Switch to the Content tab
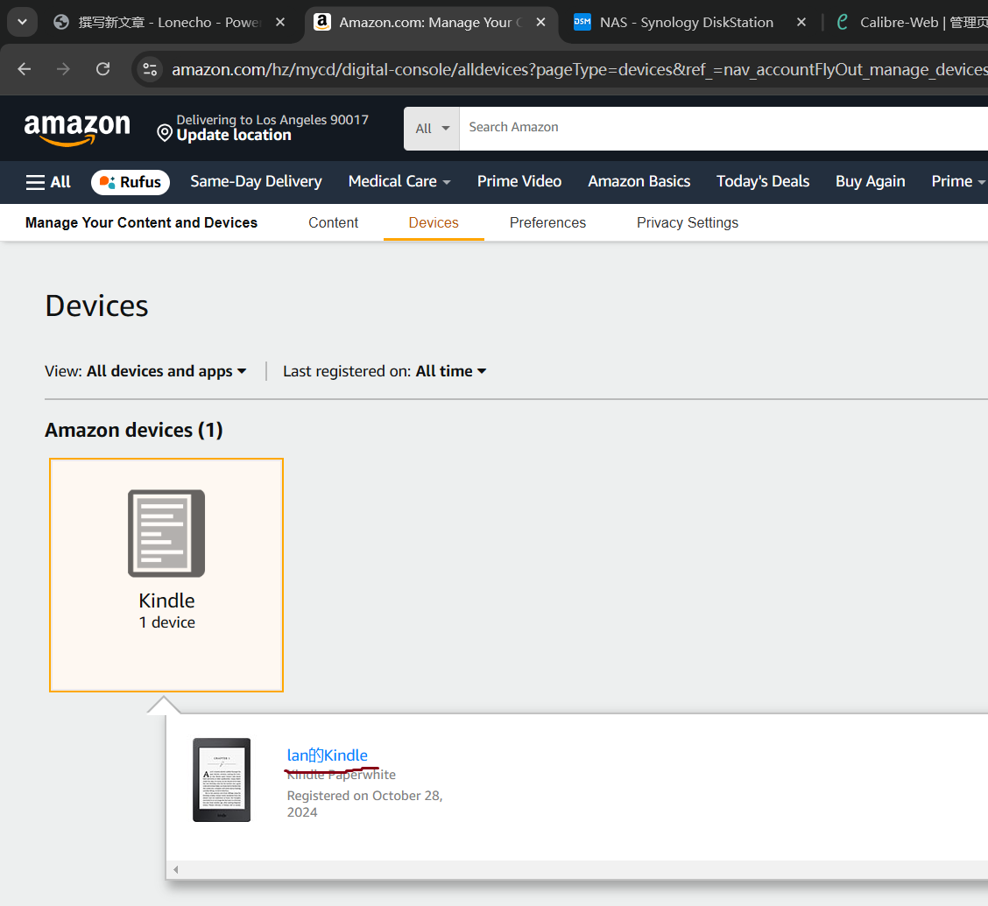 (x=333, y=222)
